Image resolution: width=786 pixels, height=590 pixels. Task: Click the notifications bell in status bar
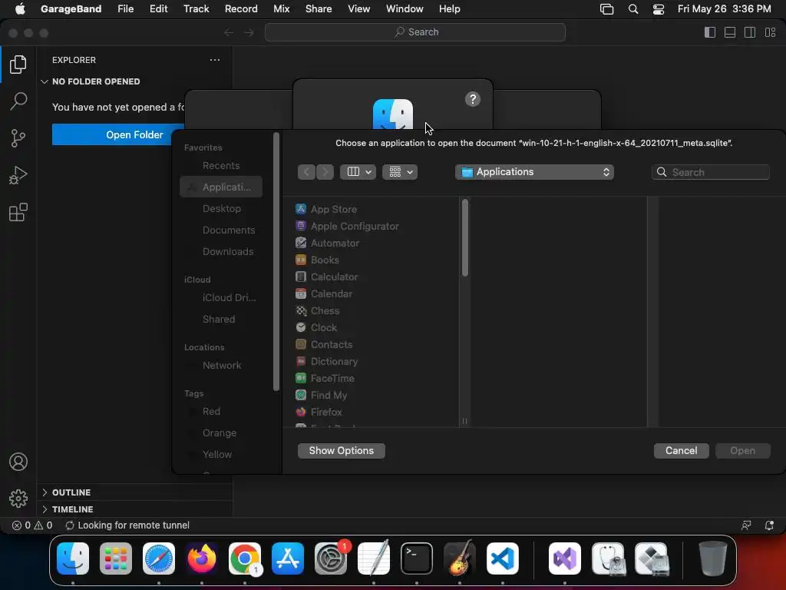769,525
